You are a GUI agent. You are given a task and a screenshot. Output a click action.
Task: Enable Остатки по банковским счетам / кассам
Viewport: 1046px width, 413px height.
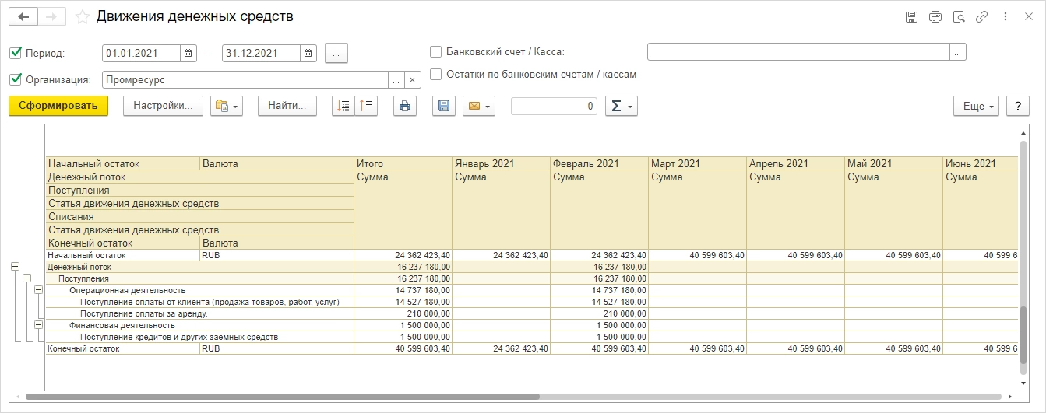pyautogui.click(x=436, y=75)
